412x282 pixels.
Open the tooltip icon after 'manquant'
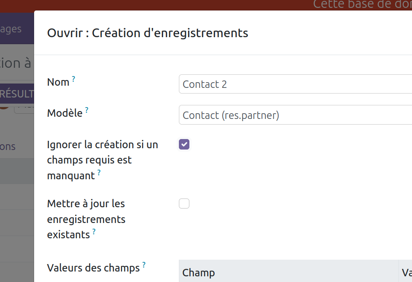[x=99, y=173]
